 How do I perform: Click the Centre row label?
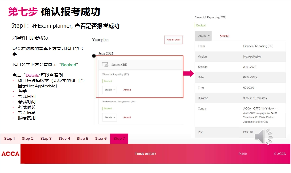tap(202, 108)
